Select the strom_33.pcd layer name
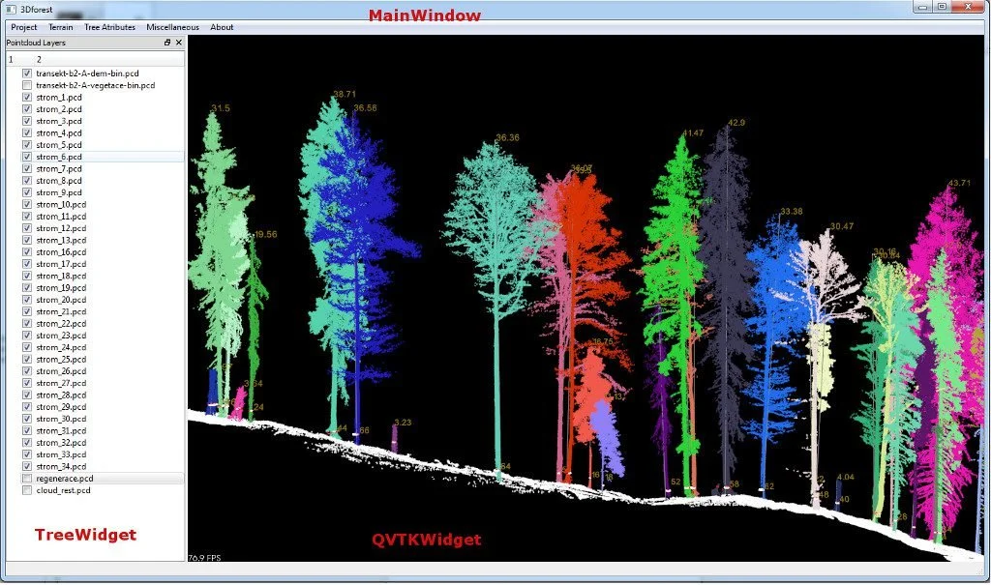This screenshot has height=585, width=991. 61,454
